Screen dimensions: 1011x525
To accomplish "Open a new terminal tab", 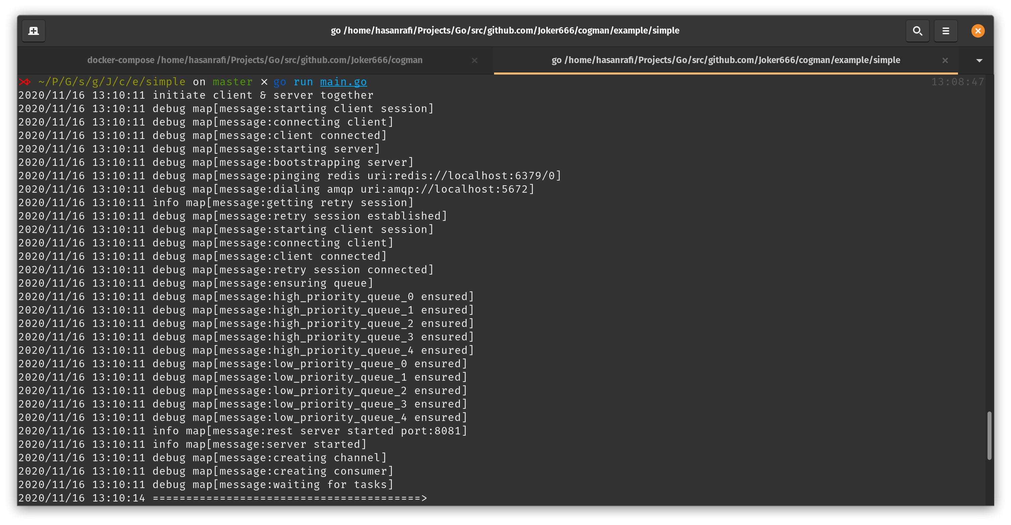I will click(x=33, y=31).
